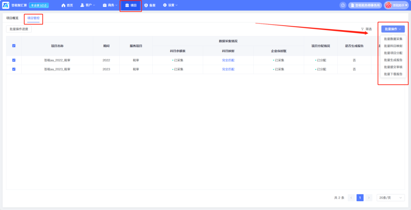Screen dimensions: 411x210
Task: Go to the 首页 home menu
Action: [x=67, y=5]
